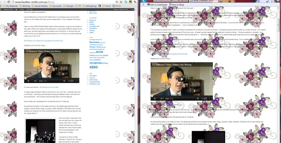Click the Log out meta link

(x=92, y=78)
